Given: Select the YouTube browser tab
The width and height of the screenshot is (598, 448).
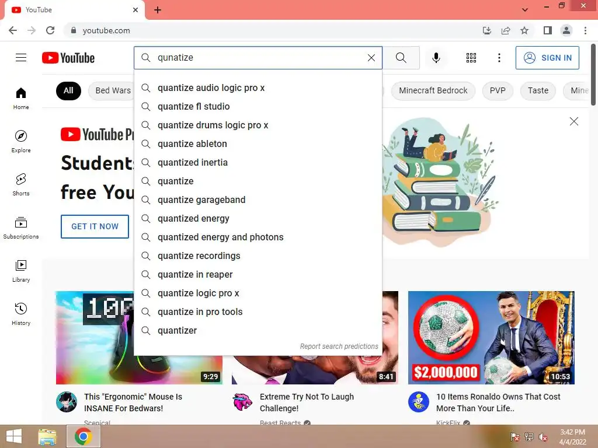Looking at the screenshot, I should [74, 10].
